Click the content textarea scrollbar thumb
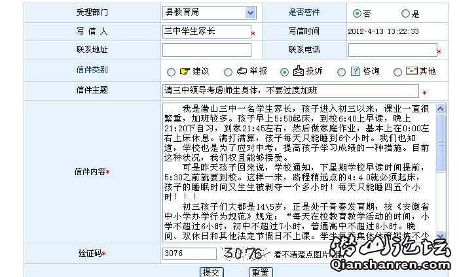459x277 pixels. 440,143
